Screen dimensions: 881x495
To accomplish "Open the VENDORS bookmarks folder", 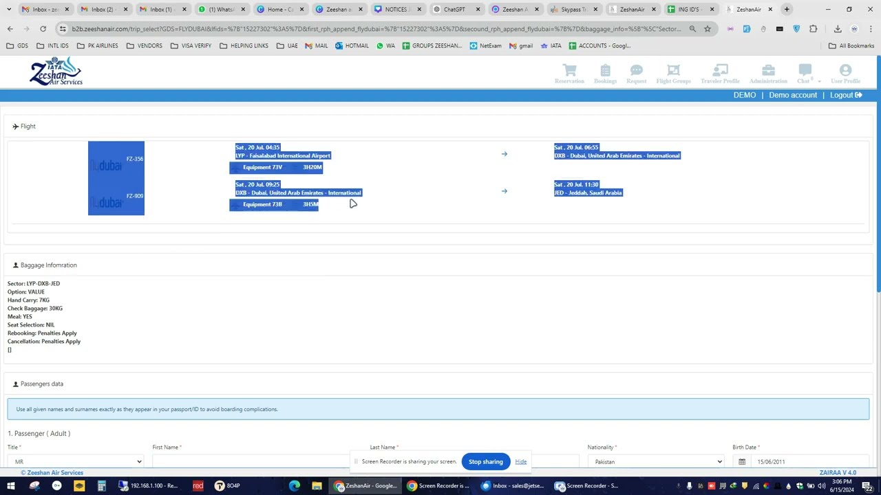I will (145, 45).
